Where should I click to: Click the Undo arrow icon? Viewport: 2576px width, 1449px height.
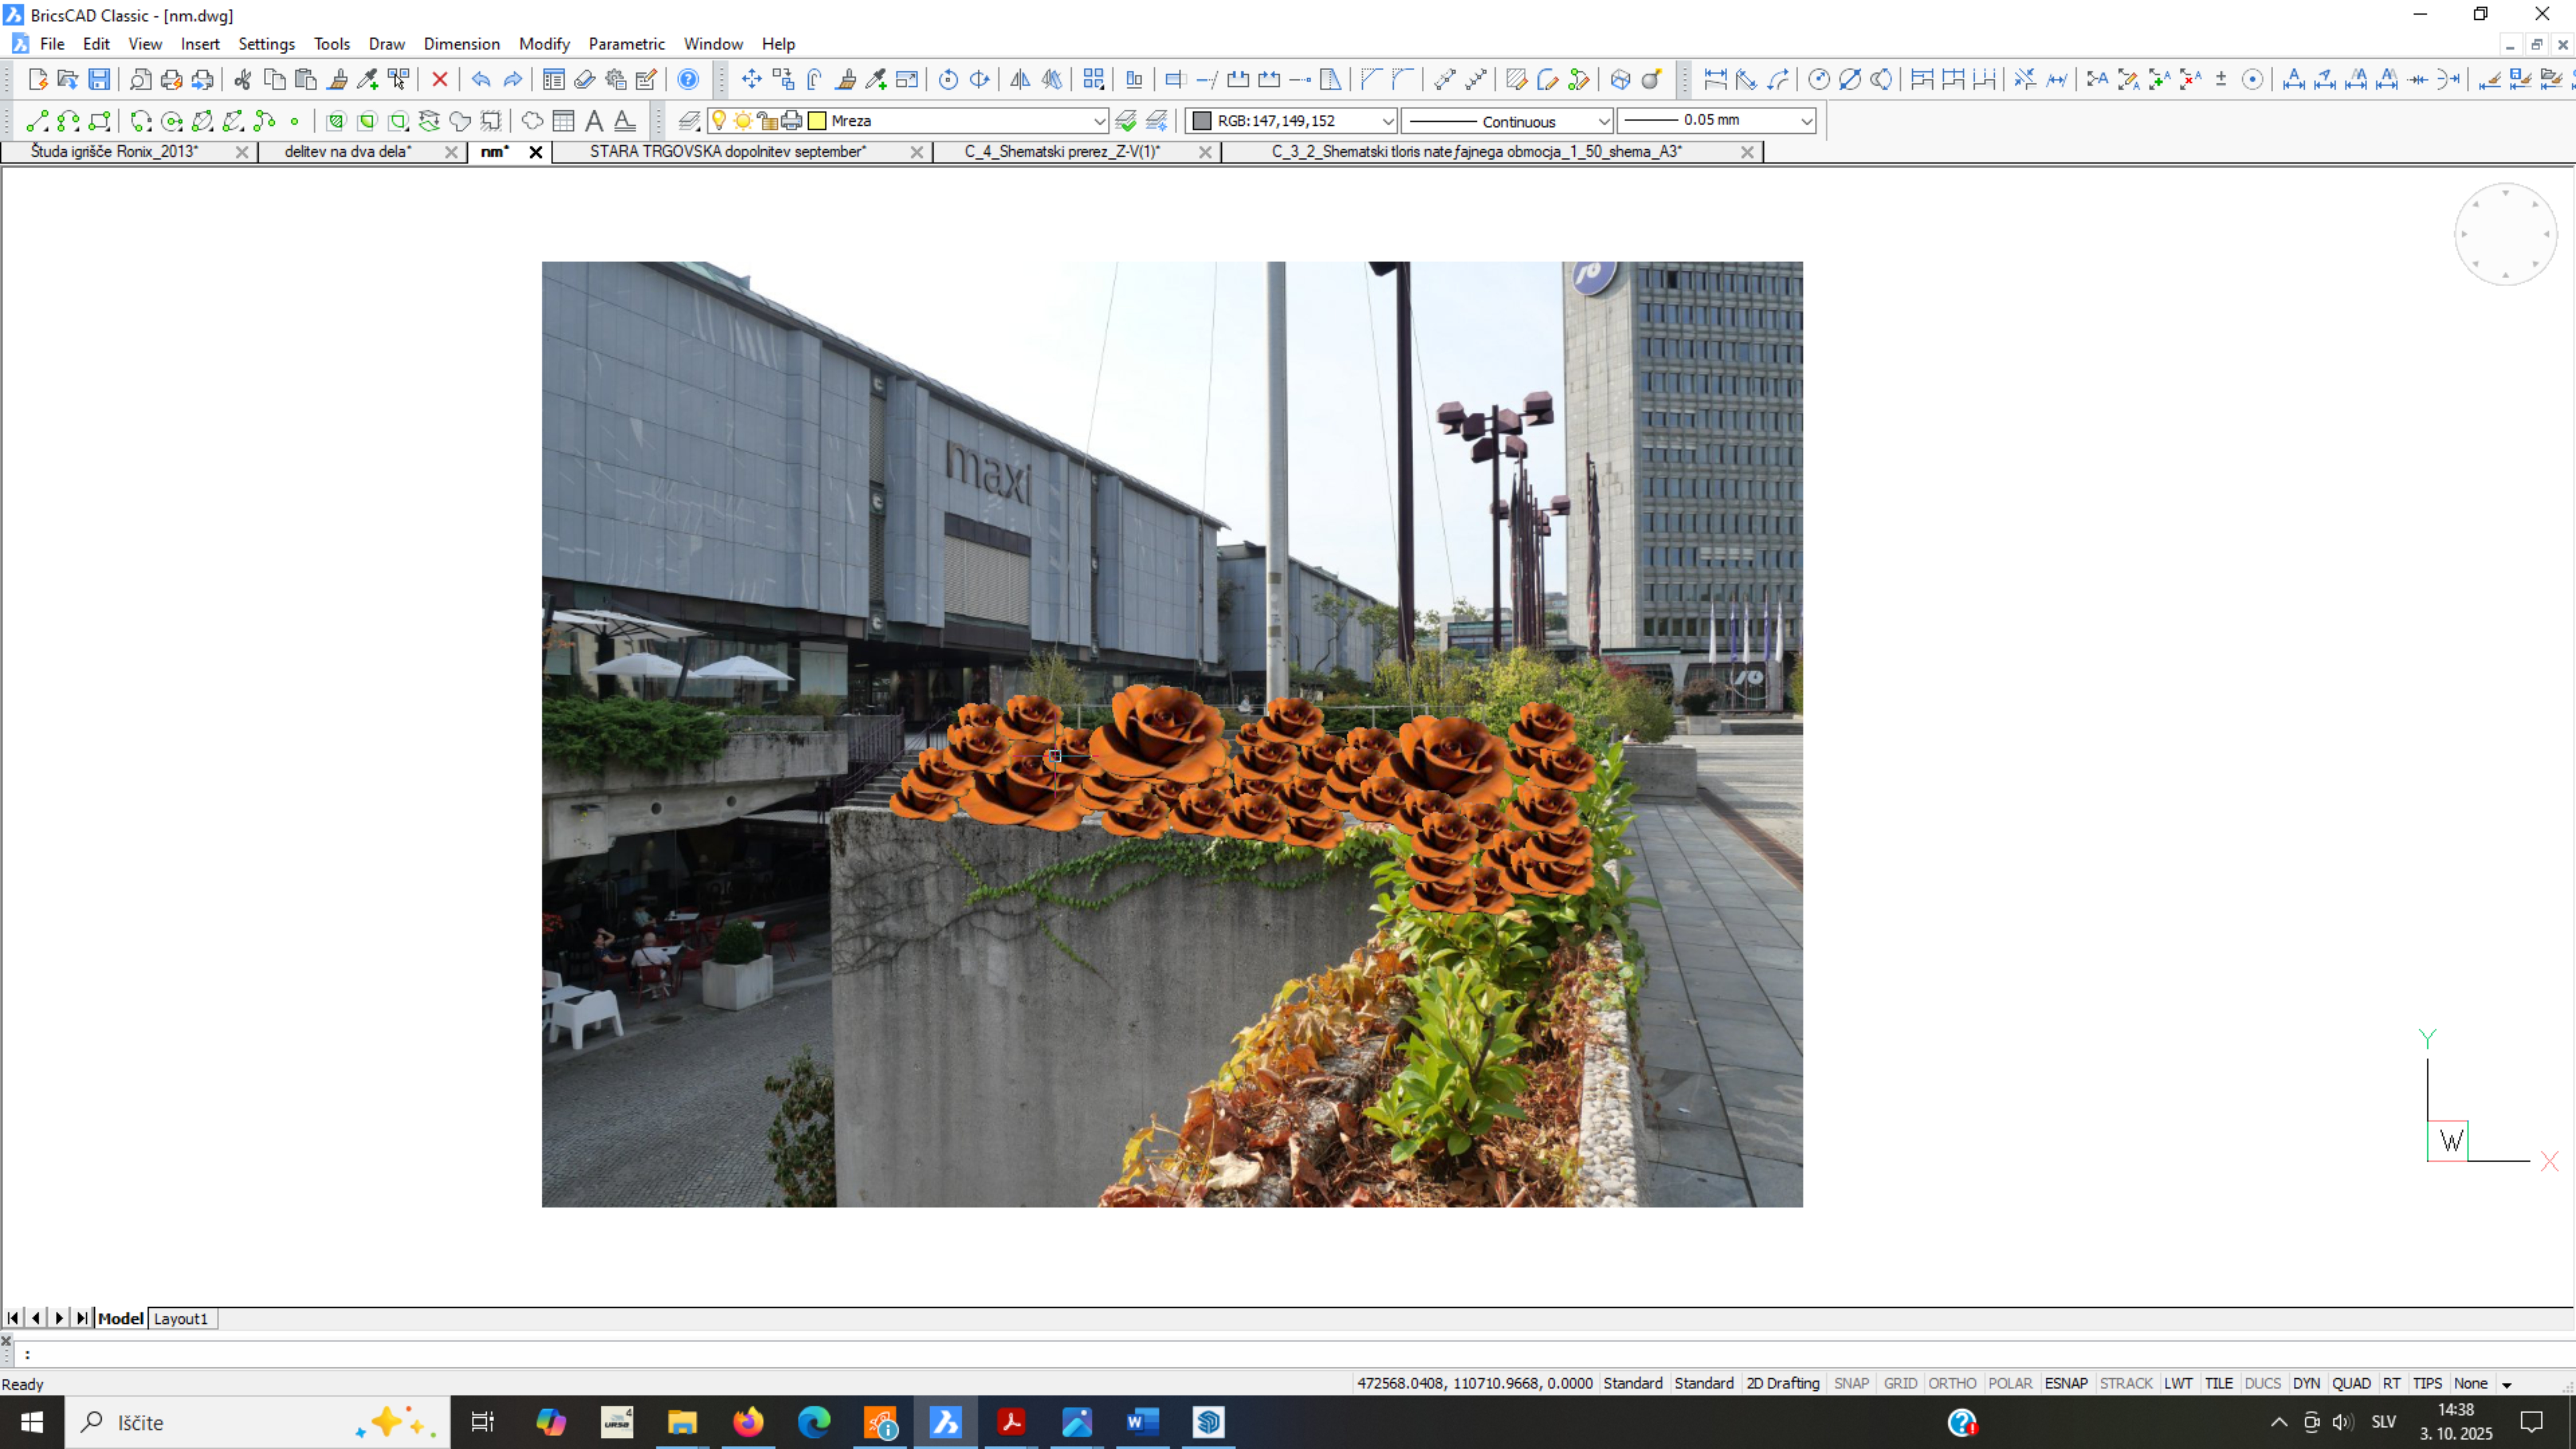[x=481, y=80]
